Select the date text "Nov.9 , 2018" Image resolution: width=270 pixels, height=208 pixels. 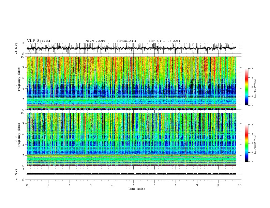click(x=95, y=41)
